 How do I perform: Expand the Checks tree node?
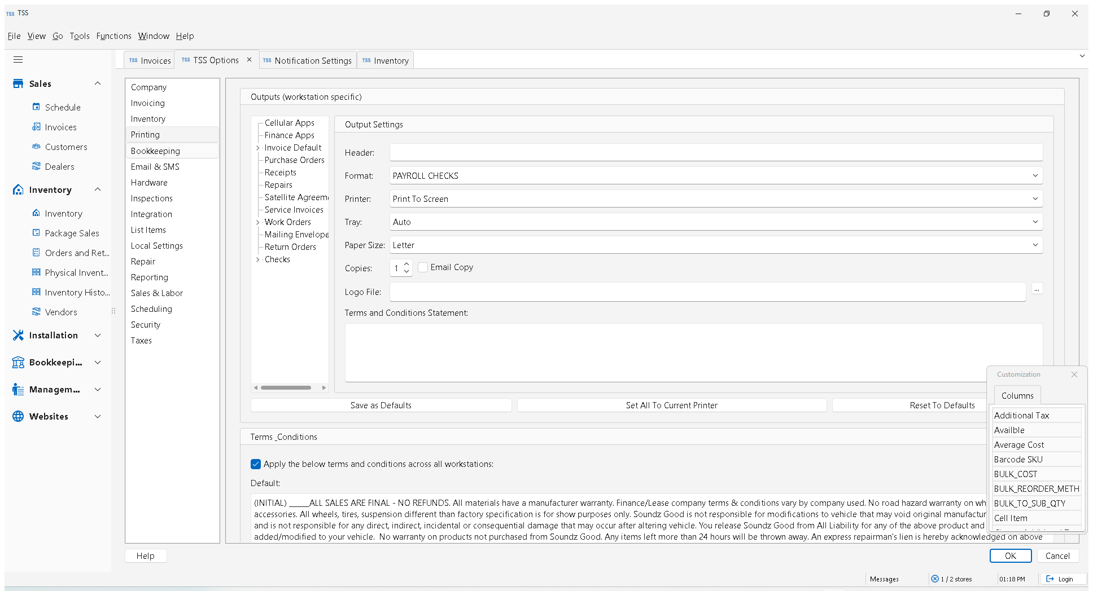point(258,259)
